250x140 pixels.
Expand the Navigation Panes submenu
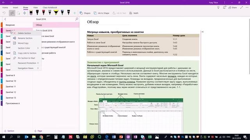[x=26, y=68]
